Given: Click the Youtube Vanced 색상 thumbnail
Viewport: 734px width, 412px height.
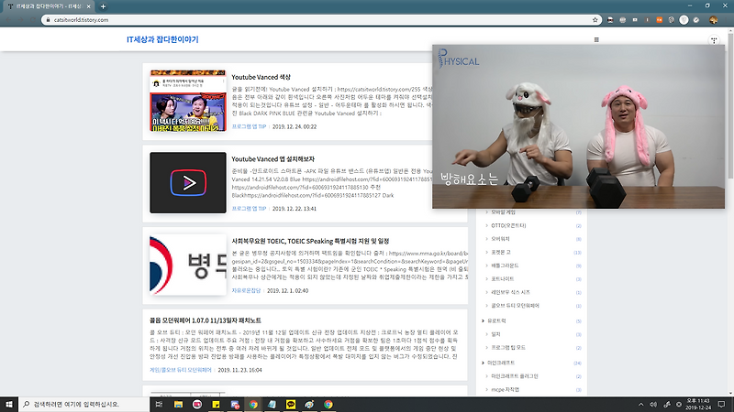Looking at the screenshot, I should (188, 101).
